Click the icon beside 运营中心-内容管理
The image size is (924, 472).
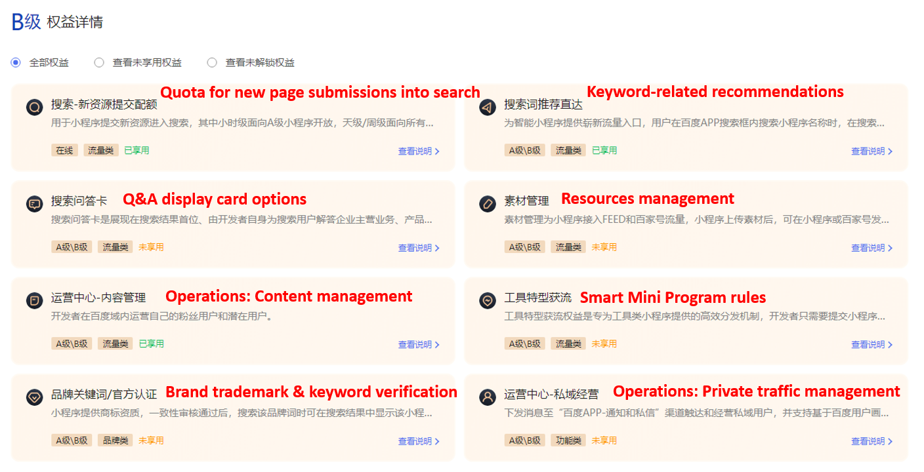coord(35,300)
